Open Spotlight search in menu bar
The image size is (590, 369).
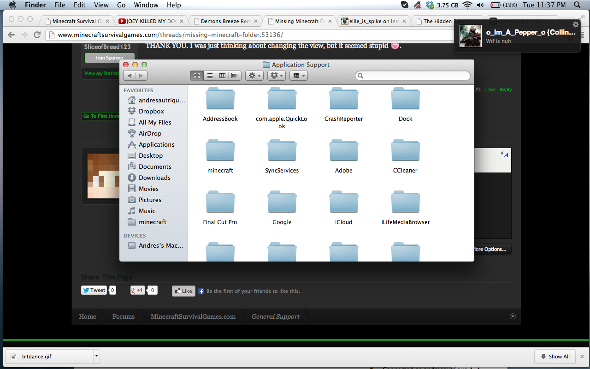(x=578, y=5)
